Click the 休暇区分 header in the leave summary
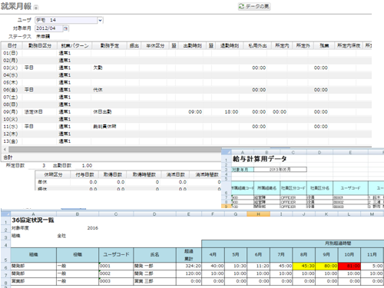Viewport: 384px width, 288px height. point(53,174)
